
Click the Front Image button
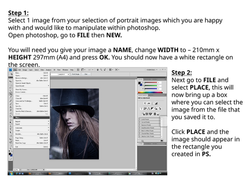point(75,74)
